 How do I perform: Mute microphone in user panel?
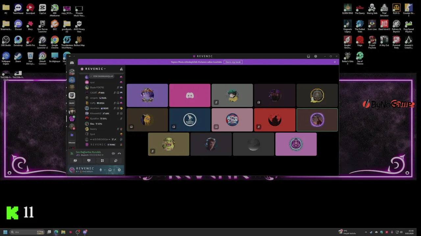(101, 170)
